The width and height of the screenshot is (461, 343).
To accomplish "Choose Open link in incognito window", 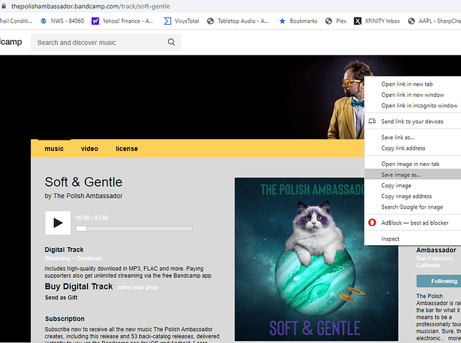I will pos(412,106).
